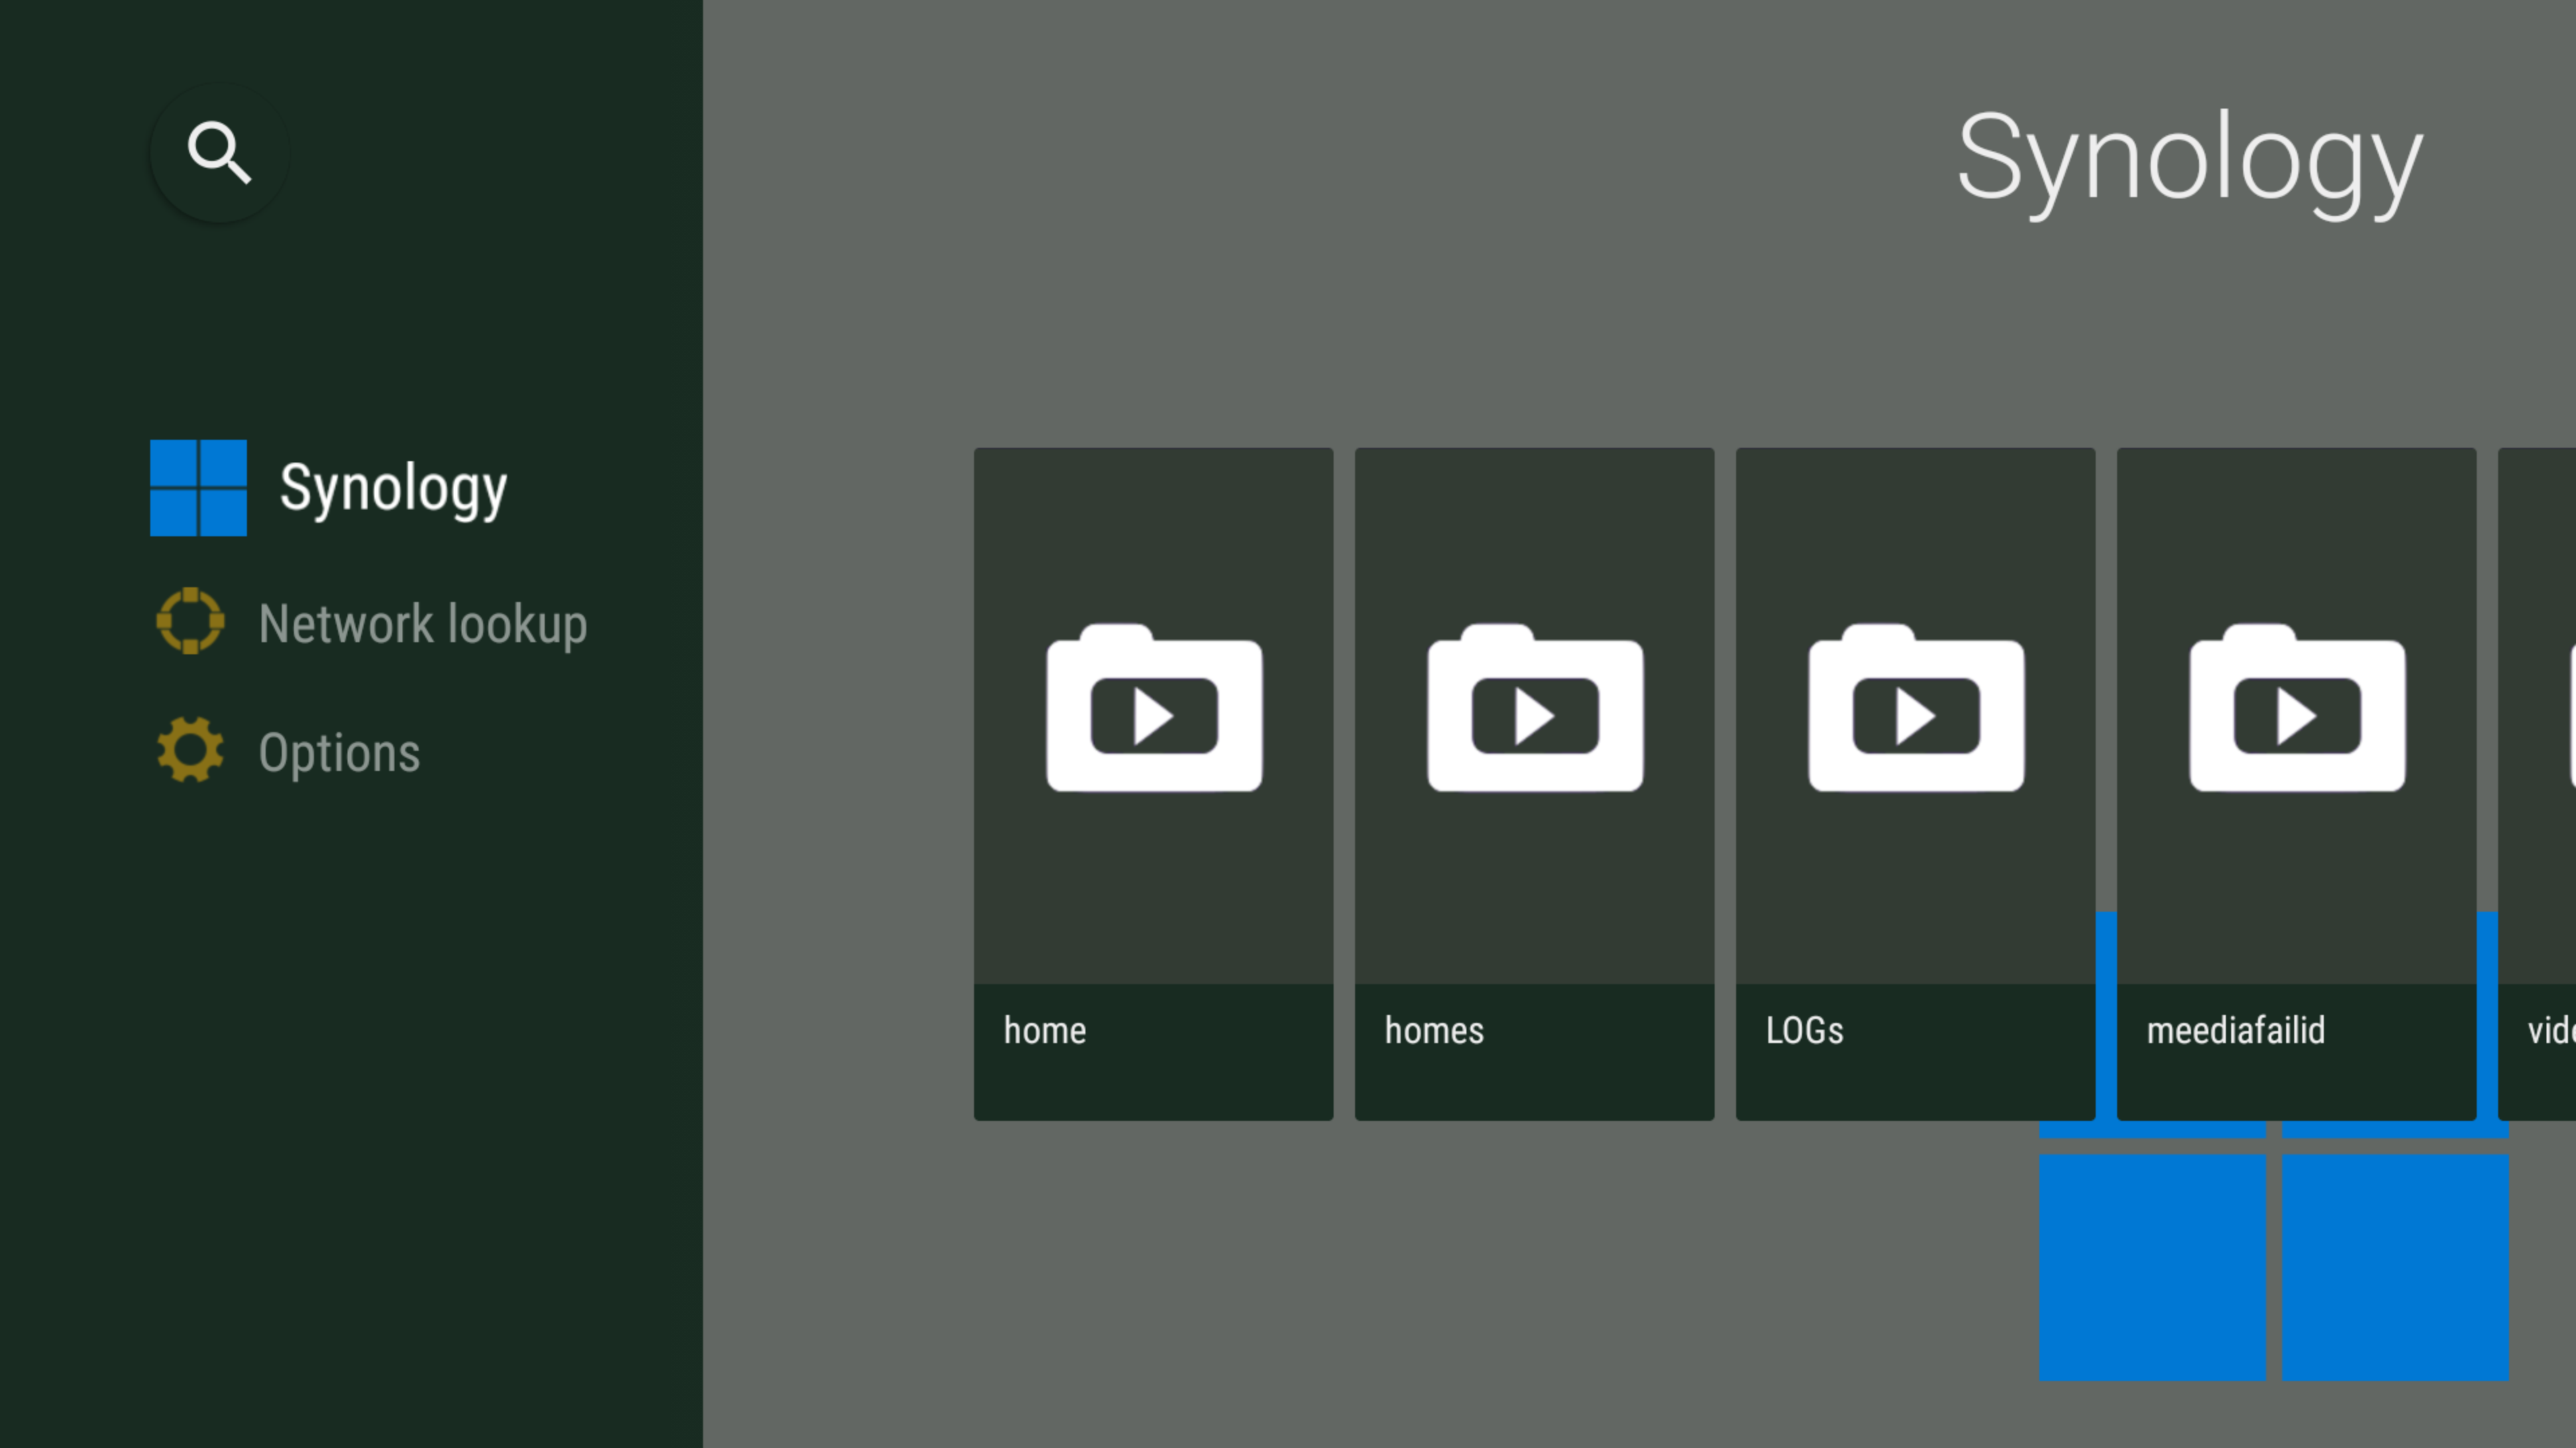Open the search button
Screen dimensions: 2576x1448
(219, 153)
